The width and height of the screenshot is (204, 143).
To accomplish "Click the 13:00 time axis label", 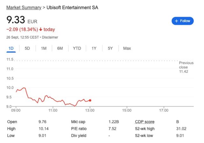I will (90, 110).
